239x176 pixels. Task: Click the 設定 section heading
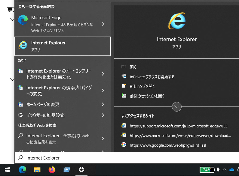(x=22, y=61)
